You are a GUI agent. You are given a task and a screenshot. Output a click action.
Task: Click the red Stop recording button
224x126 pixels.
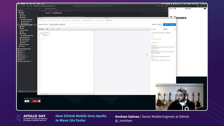point(35,101)
